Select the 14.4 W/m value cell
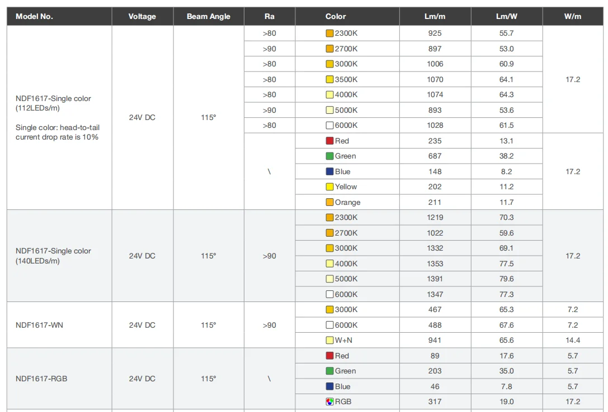The image size is (608, 412). tap(573, 340)
